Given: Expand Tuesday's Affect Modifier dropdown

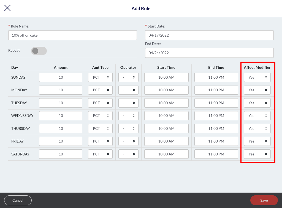Looking at the screenshot, I should click(257, 103).
